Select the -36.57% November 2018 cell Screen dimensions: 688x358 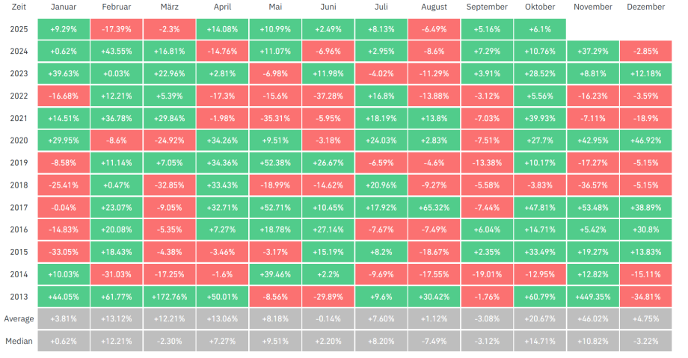[x=593, y=184]
